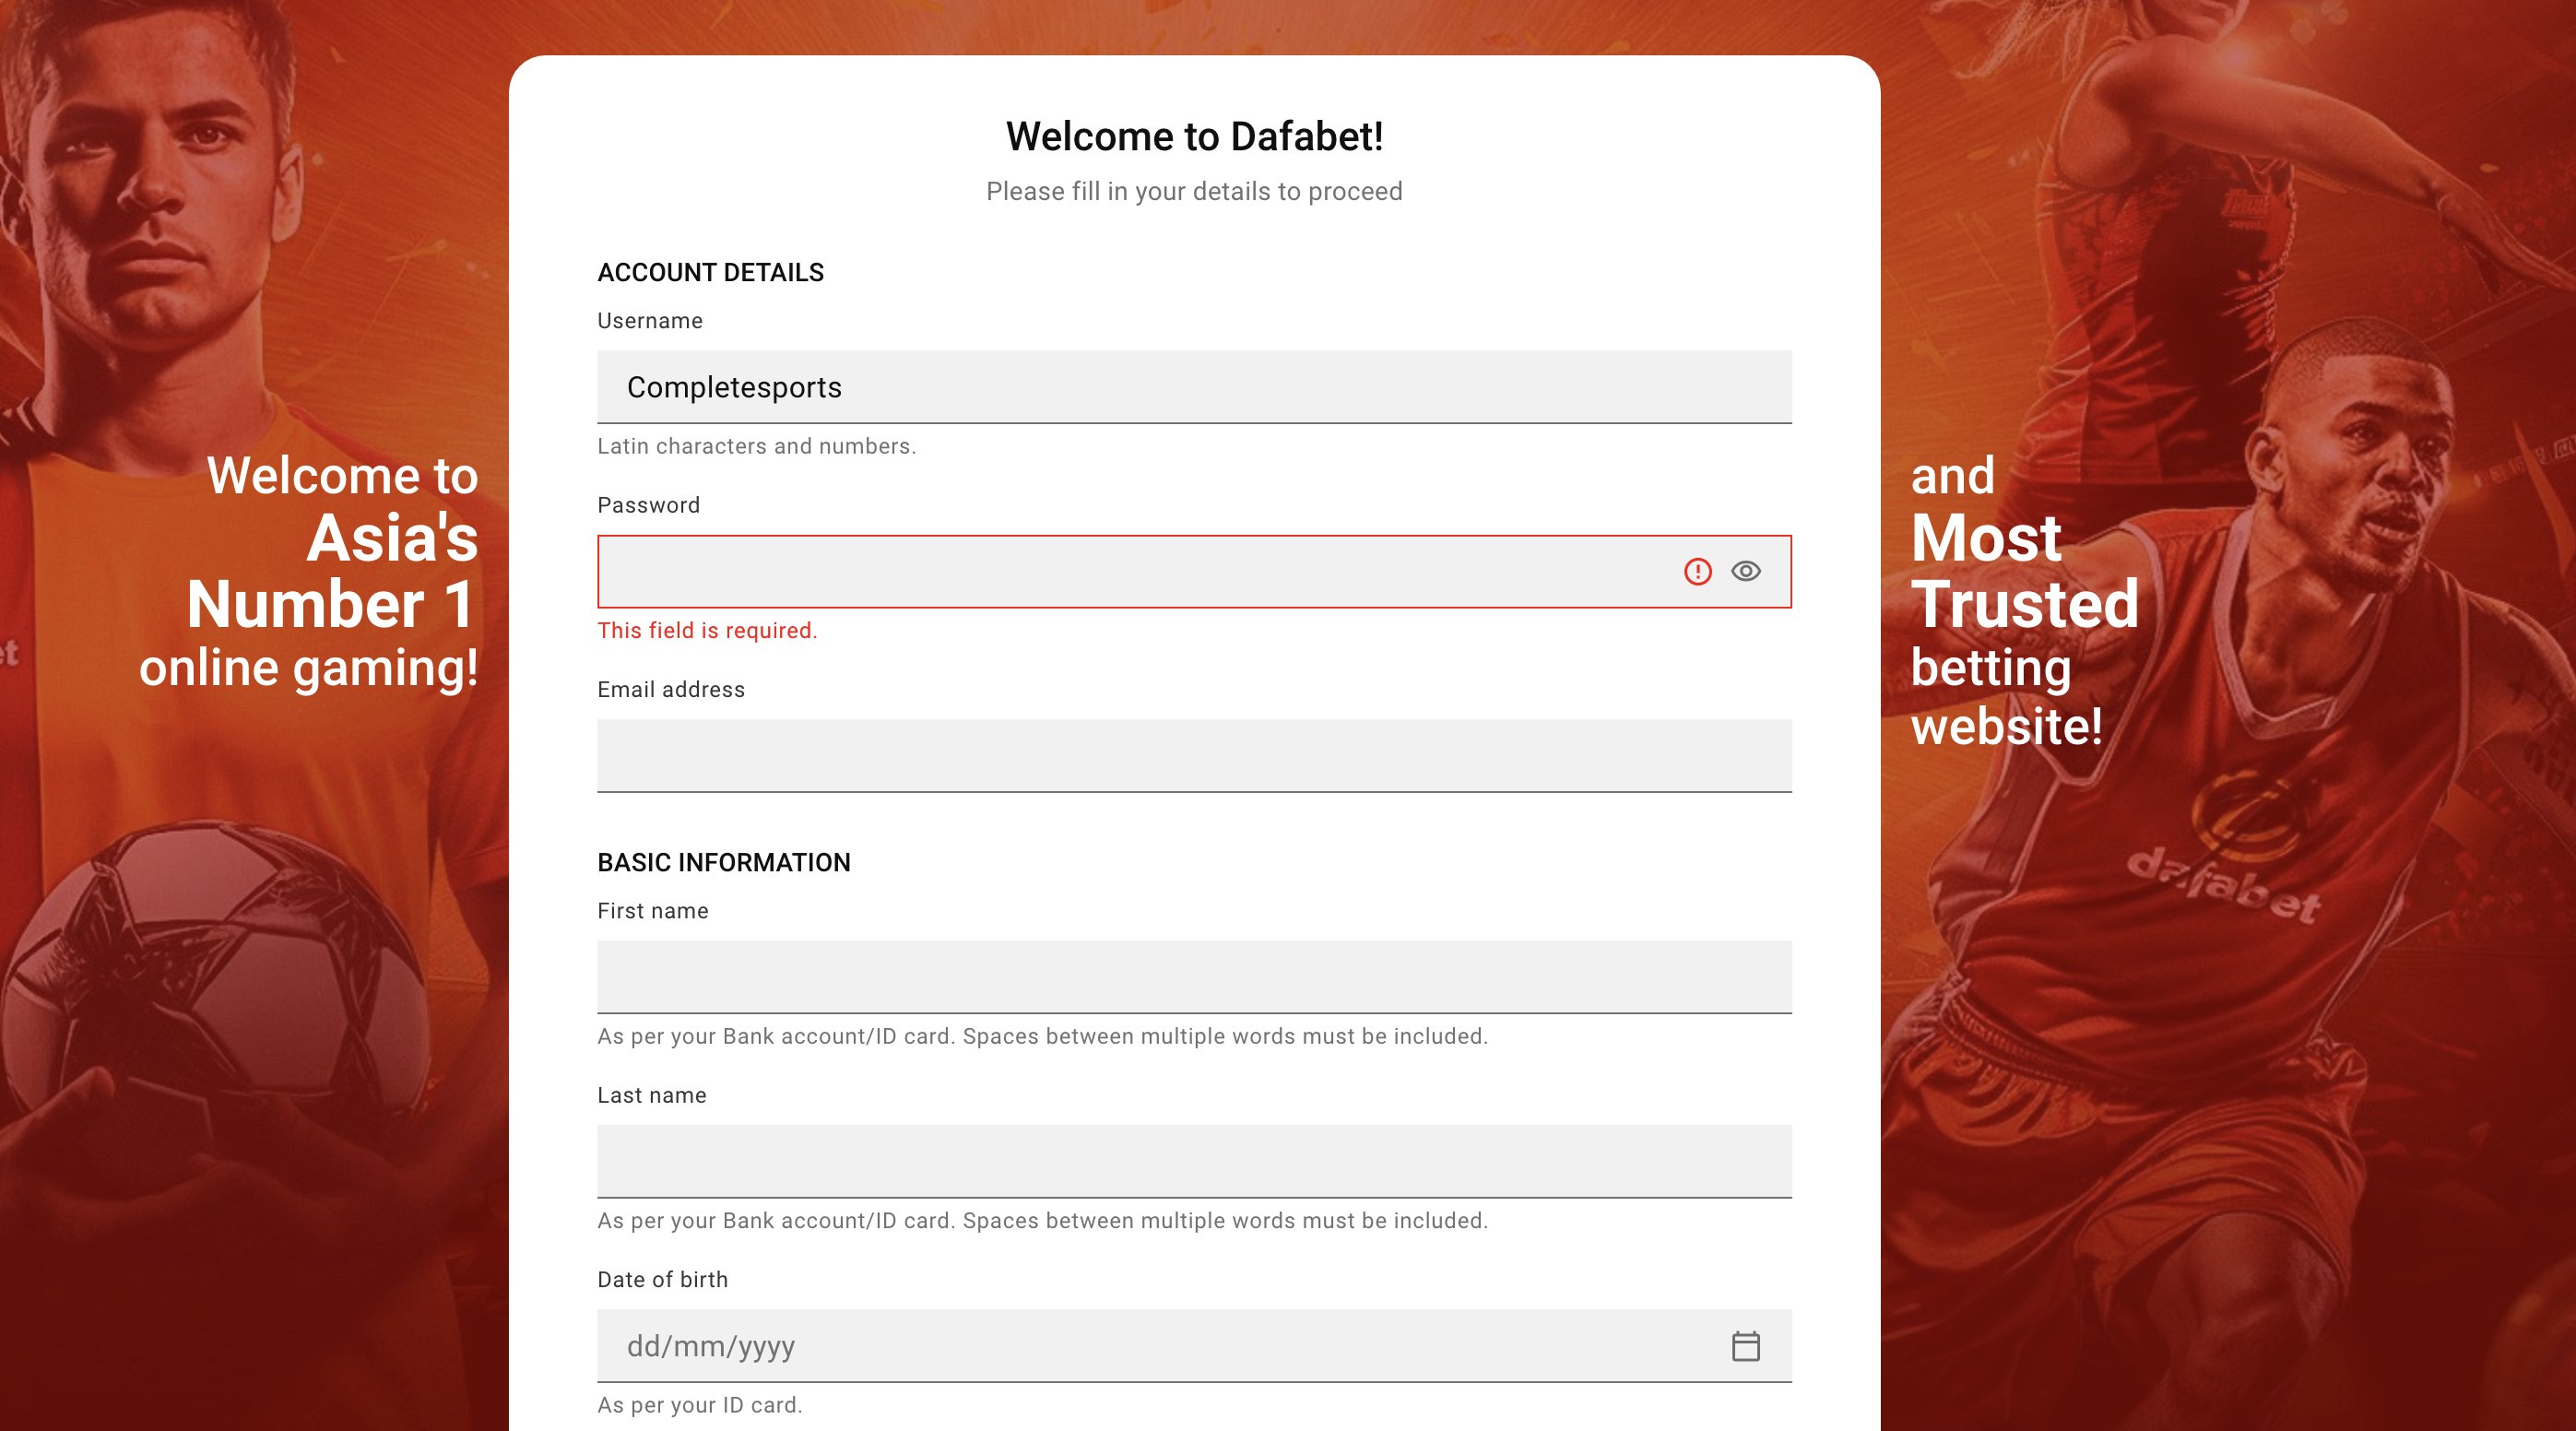Viewport: 2576px width, 1431px height.
Task: Toggle password visibility with the eye icon
Action: pos(1746,571)
